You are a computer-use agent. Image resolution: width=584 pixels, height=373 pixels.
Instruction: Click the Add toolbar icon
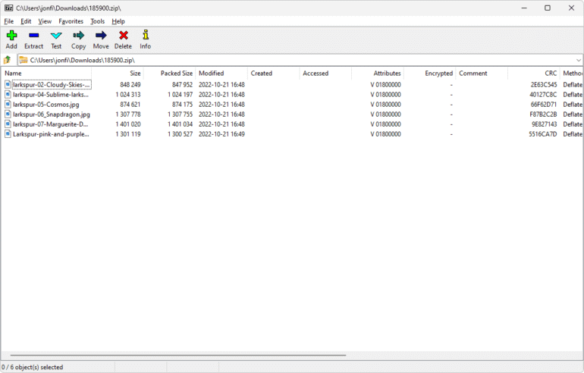11,39
